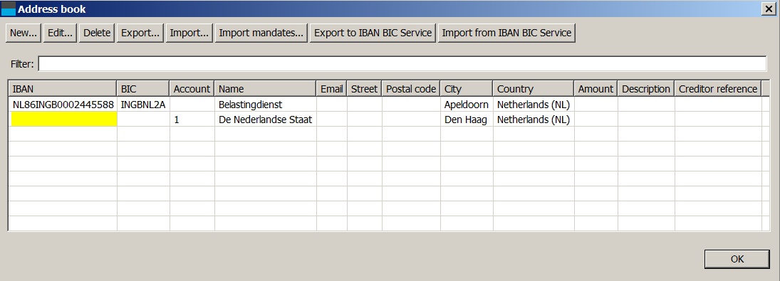Sort by Creditor reference column header
Viewport: 780px width, 281px height.
(718, 89)
